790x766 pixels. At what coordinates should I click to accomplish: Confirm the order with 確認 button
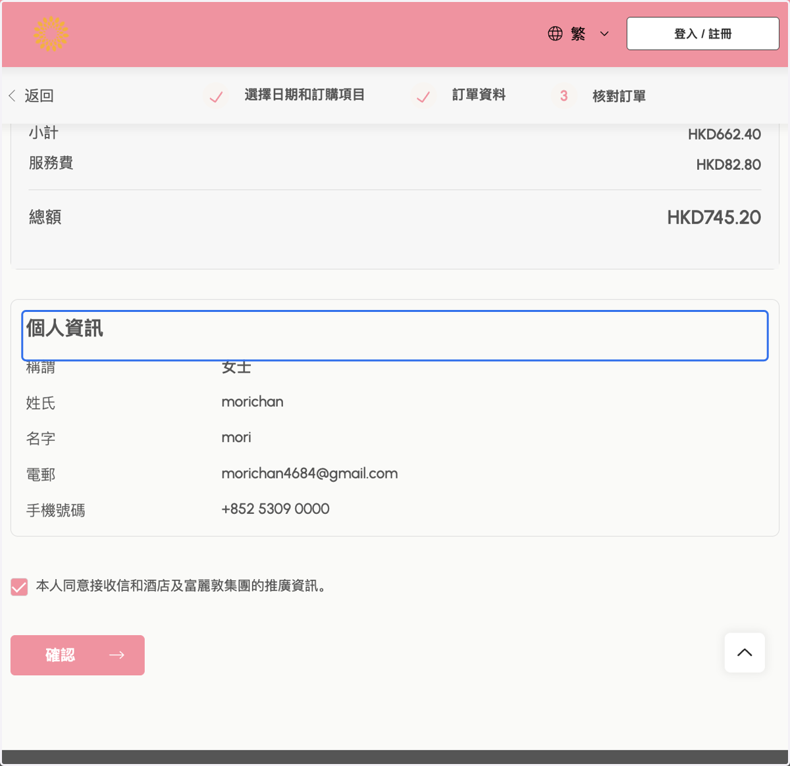coord(78,655)
